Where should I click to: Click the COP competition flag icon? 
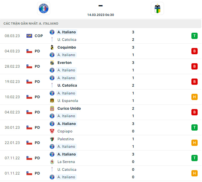pos(29,36)
